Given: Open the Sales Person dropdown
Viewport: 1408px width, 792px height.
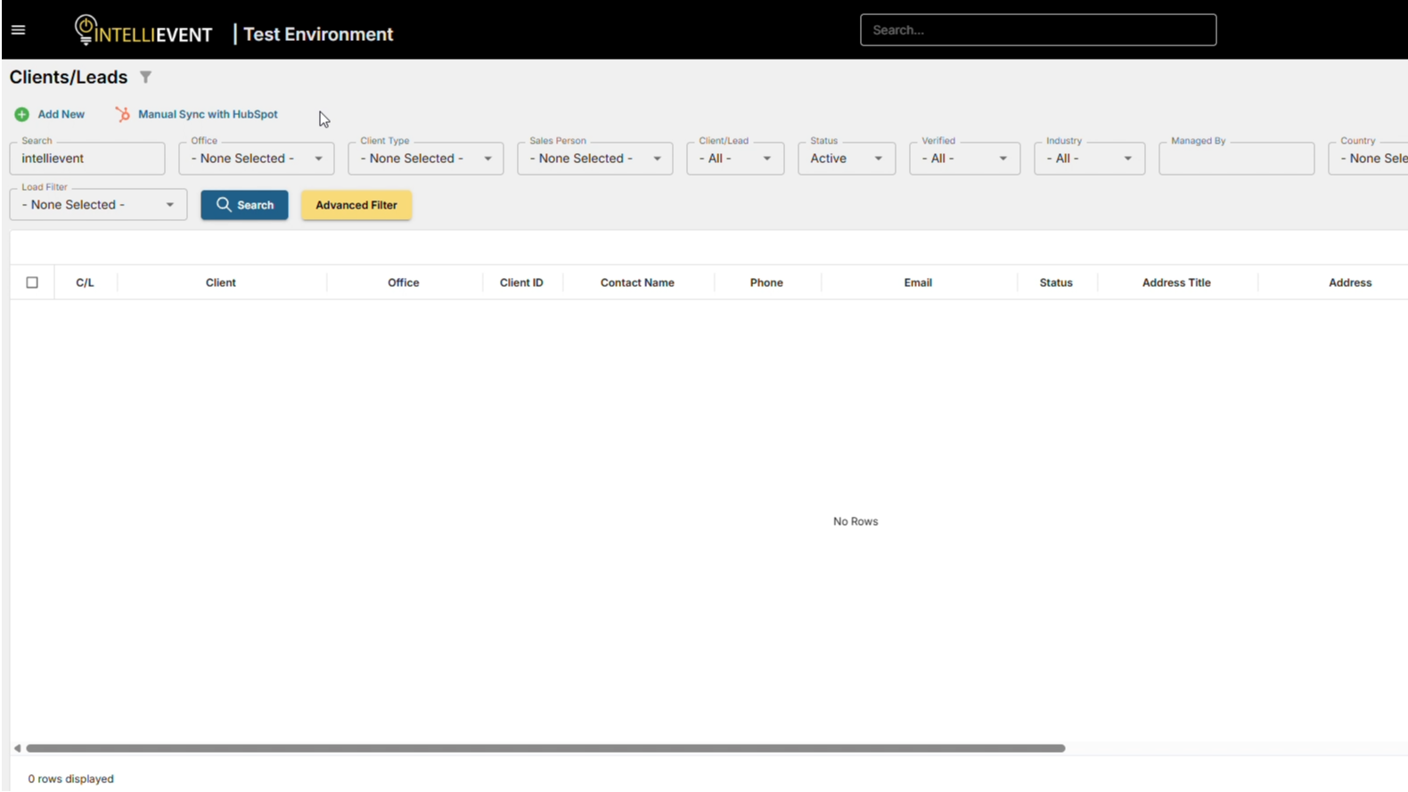Looking at the screenshot, I should [595, 159].
